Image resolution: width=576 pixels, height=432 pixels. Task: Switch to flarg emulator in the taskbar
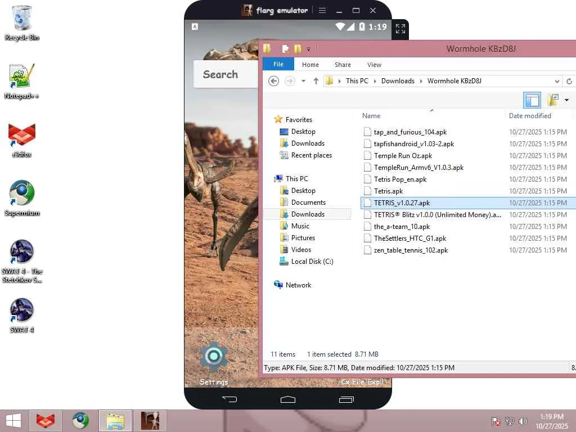(150, 421)
